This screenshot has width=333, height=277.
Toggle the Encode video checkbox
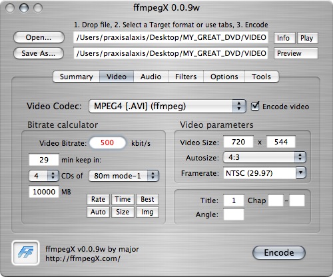click(x=255, y=106)
